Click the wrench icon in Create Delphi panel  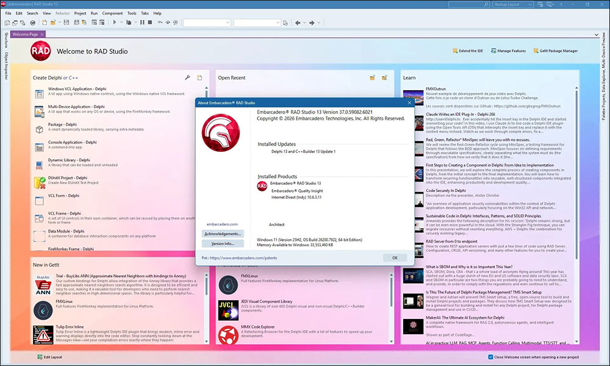[187, 78]
